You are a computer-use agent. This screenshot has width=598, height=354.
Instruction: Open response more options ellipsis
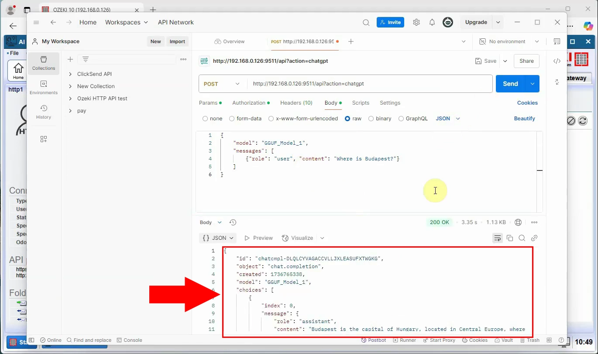coord(534,222)
